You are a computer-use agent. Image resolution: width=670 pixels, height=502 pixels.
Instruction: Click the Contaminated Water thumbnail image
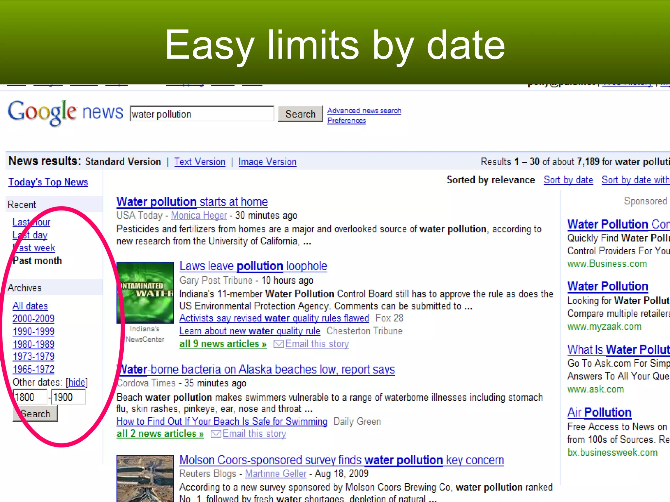tap(145, 293)
